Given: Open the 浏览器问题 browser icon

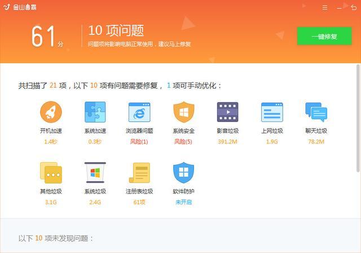Looking at the screenshot, I should [139, 112].
